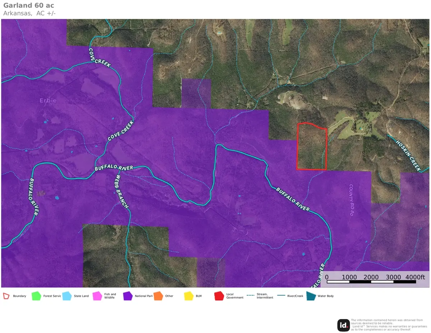Click the orange Other legend swatch
The height and width of the screenshot is (333, 431).
coord(158,296)
